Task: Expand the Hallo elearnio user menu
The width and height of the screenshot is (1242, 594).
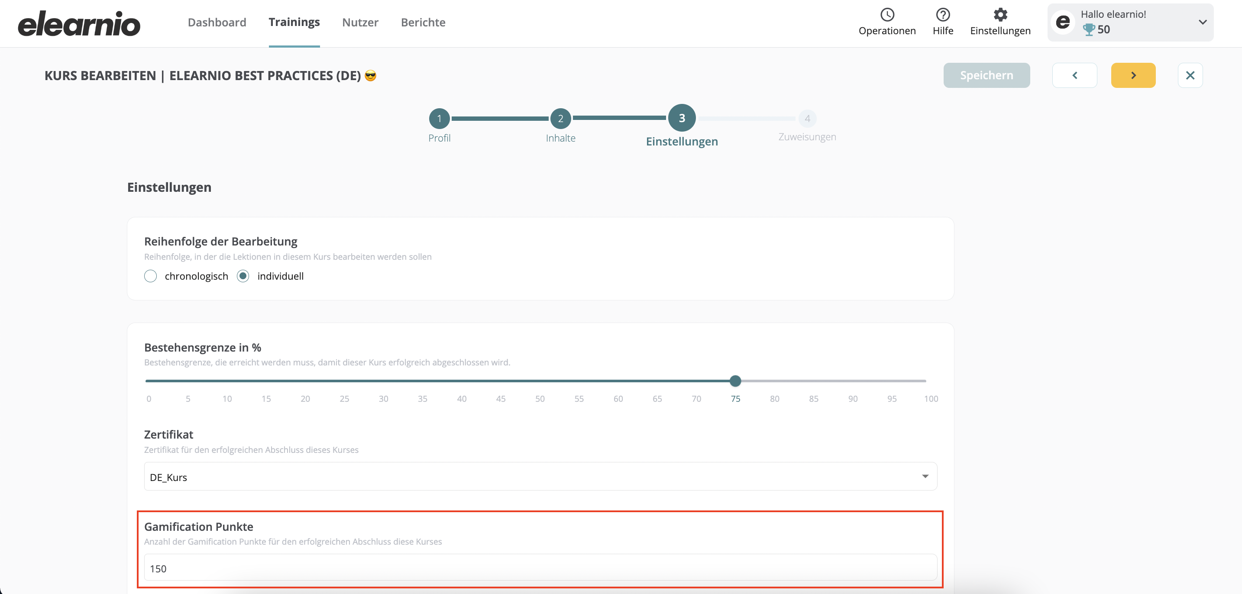Action: 1203,22
